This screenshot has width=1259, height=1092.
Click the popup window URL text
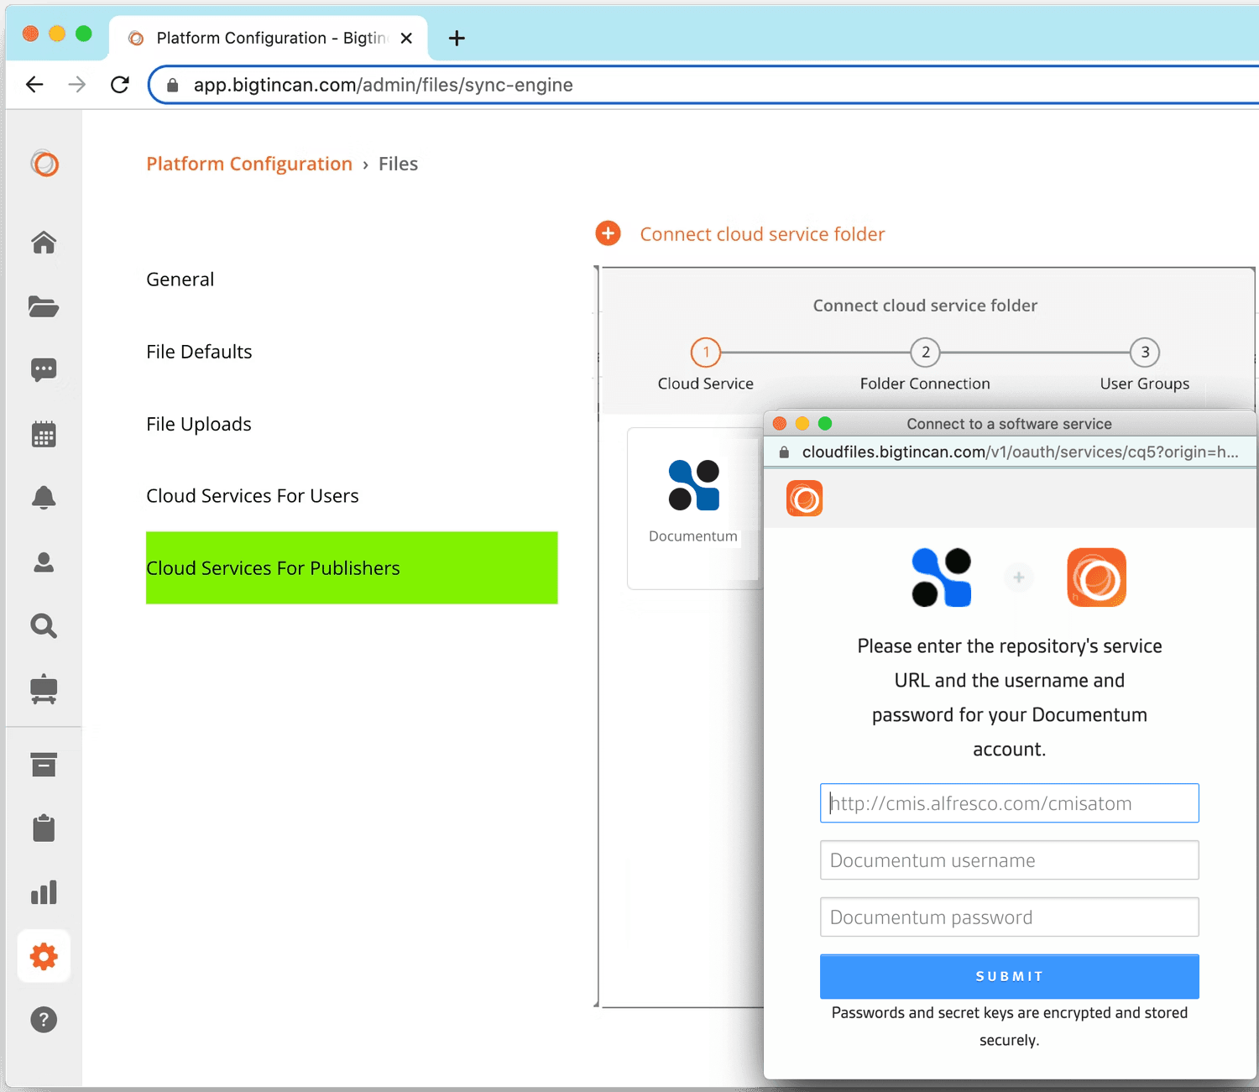[1020, 452]
